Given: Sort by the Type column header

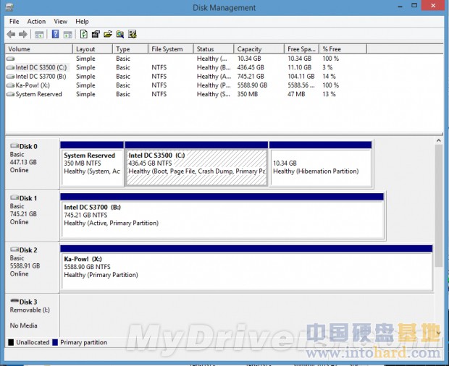Looking at the screenshot, I should (130, 49).
